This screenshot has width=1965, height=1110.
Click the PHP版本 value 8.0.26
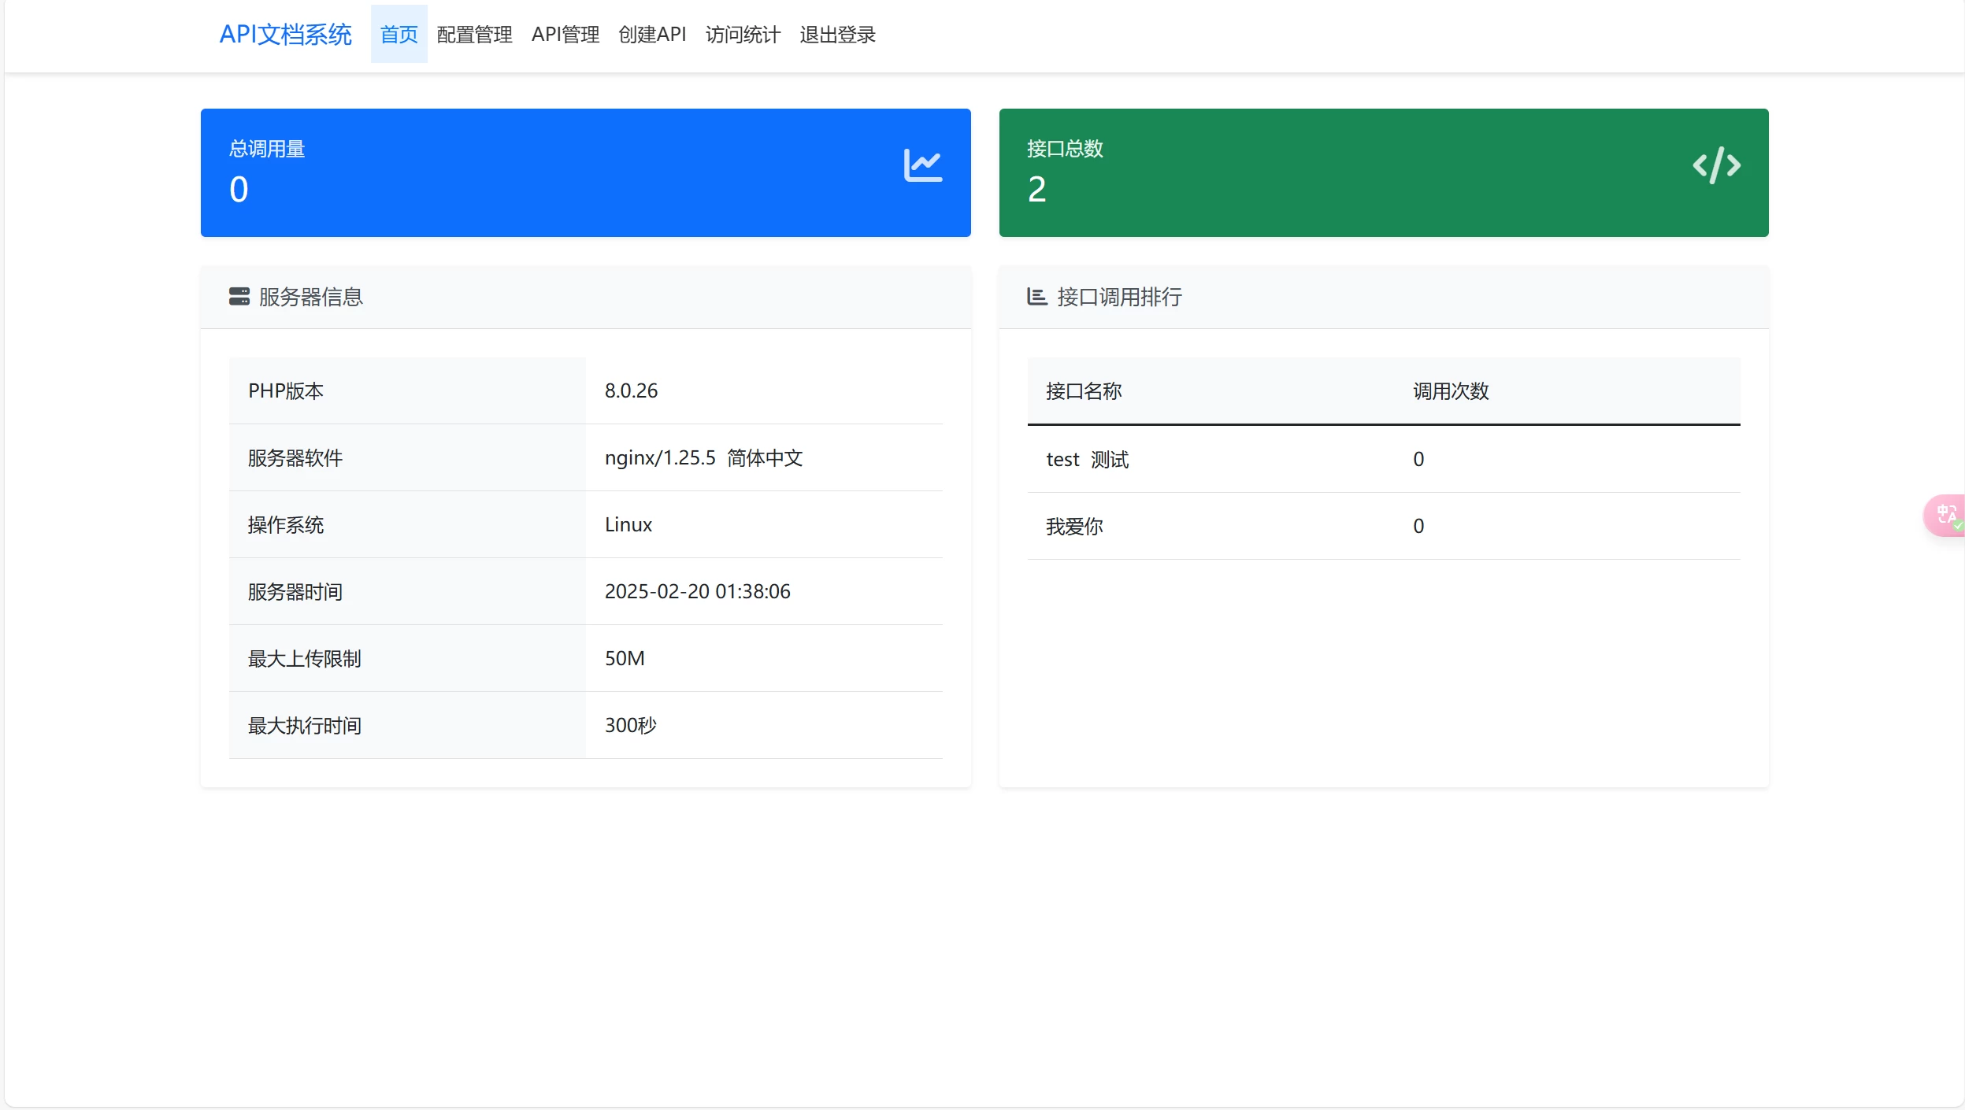tap(630, 390)
